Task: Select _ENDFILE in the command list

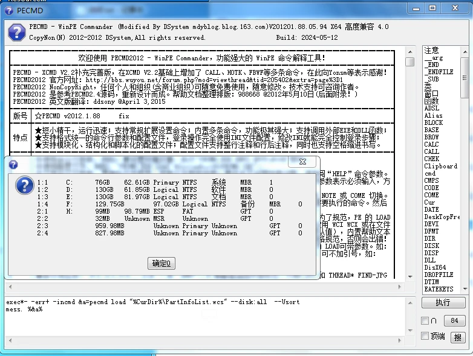Action: coord(439,72)
